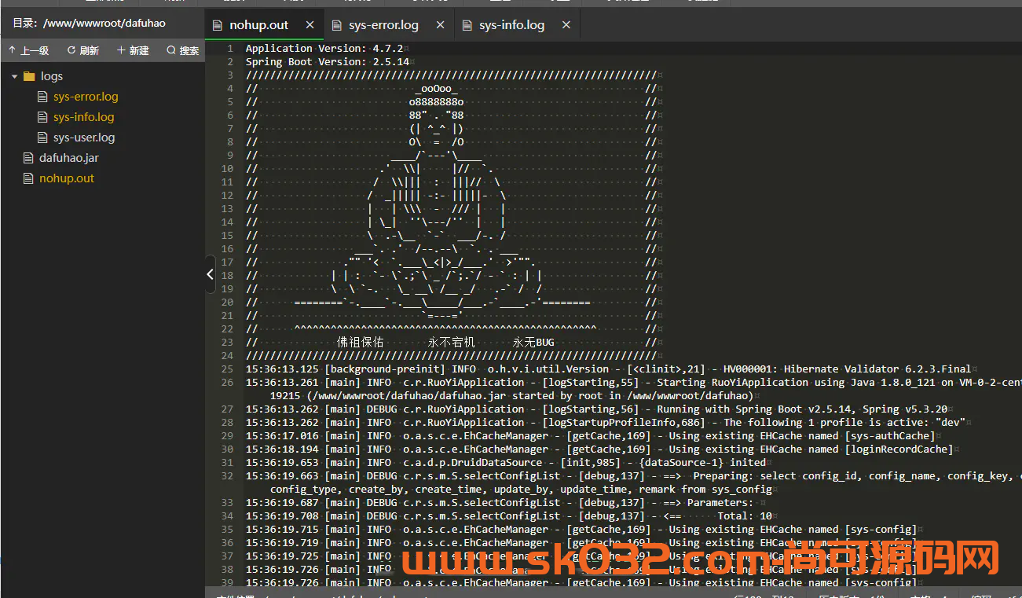
Task: Close the sys-info.log tab
Action: 566,25
